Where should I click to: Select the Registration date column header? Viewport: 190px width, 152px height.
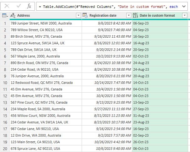click(x=107, y=15)
